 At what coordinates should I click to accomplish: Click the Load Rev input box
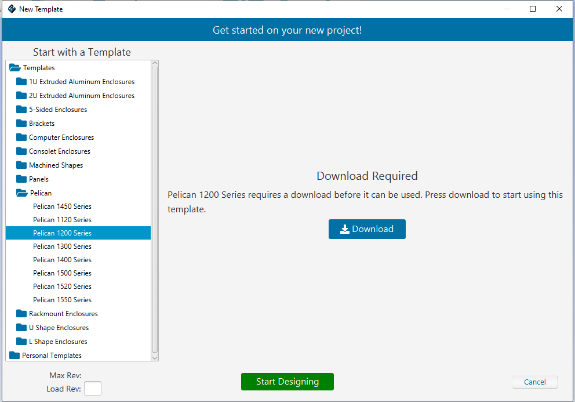coord(93,389)
